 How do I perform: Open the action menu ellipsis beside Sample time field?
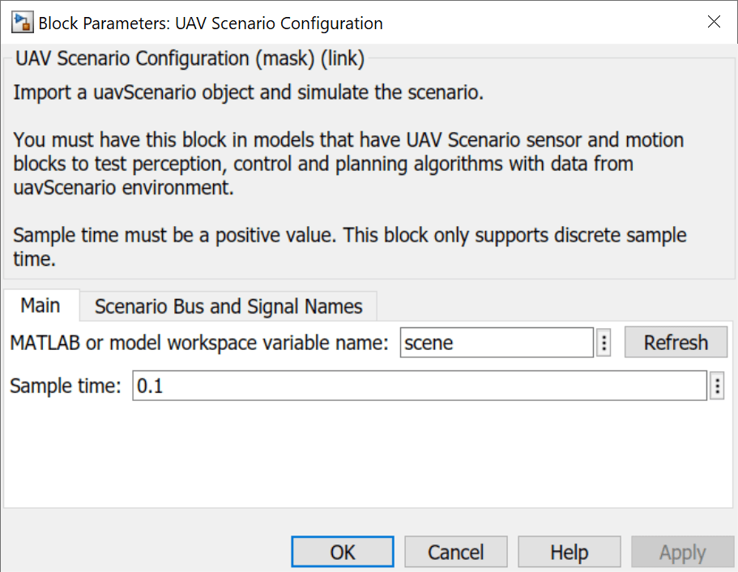tap(716, 386)
